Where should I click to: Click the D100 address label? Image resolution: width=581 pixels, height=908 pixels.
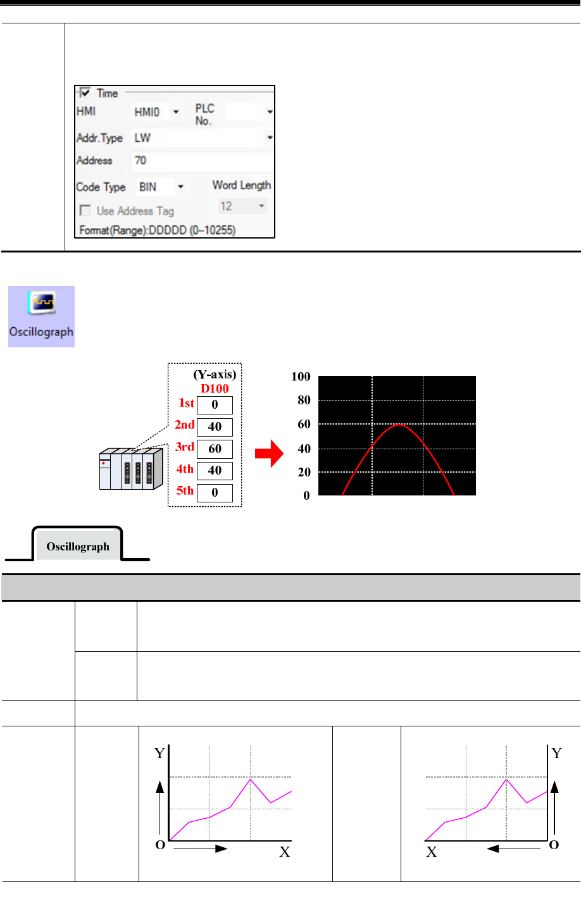point(215,389)
